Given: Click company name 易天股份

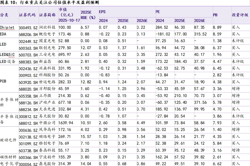Looking at the screenshot, I should pos(47,116).
